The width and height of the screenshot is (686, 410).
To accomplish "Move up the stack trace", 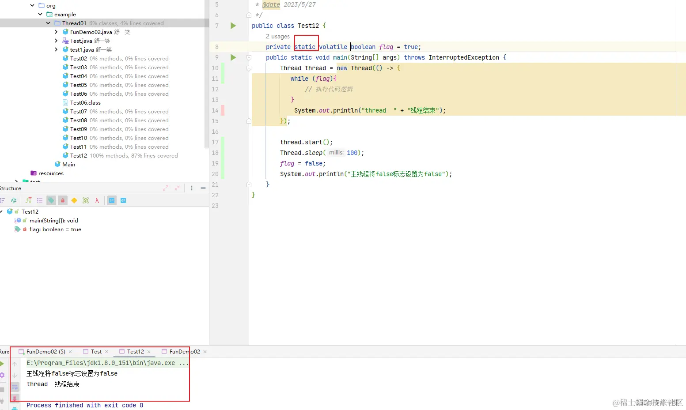I will click(15, 364).
